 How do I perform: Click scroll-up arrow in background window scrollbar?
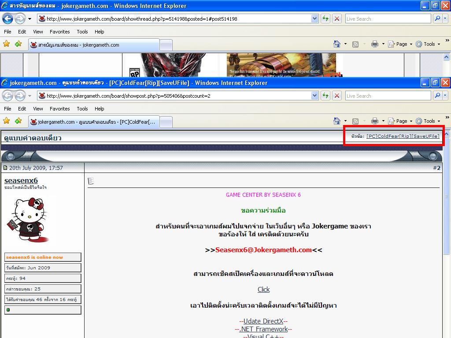[x=447, y=57]
